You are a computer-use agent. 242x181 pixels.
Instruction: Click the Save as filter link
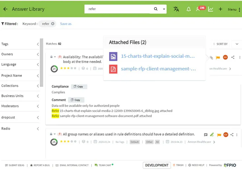pyautogui.click(x=66, y=24)
